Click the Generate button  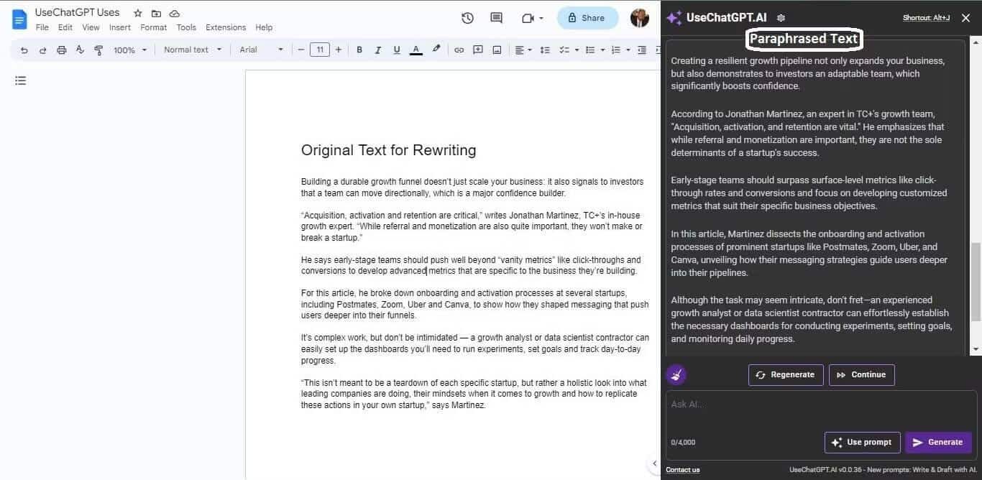[x=938, y=443]
